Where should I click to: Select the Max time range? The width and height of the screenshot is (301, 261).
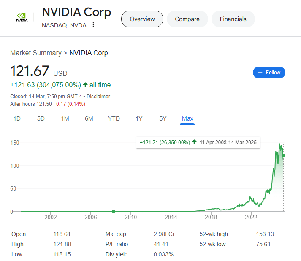pyautogui.click(x=187, y=118)
